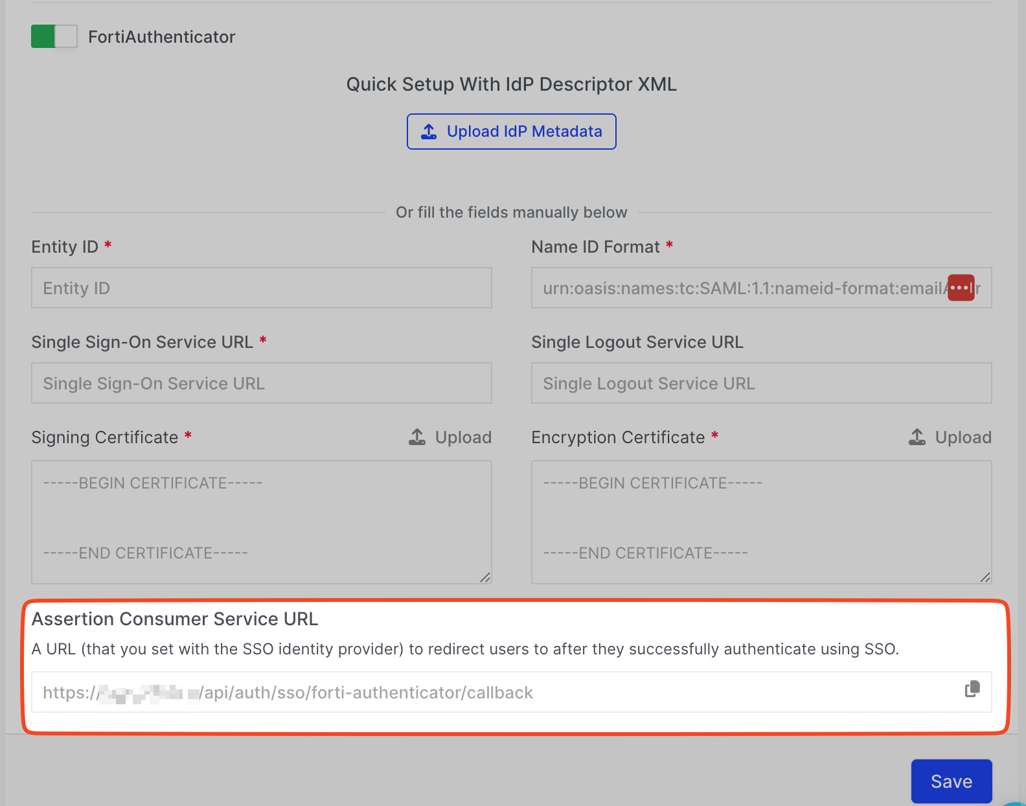Copy the Assertion Consumer Service URL
This screenshot has height=806, width=1026.
coord(972,689)
